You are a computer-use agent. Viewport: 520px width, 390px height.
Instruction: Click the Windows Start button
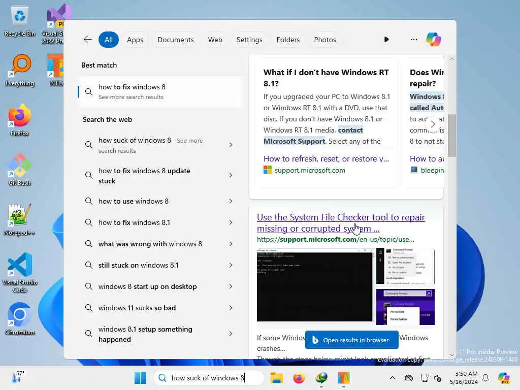coord(140,378)
